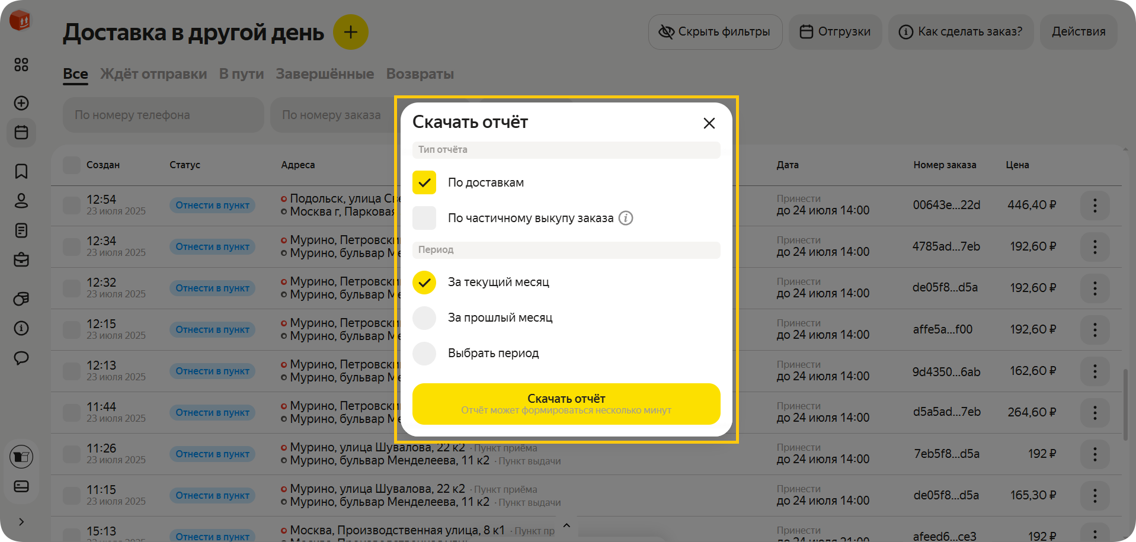This screenshot has width=1136, height=542.
Task: Select the "За прошлый месяц" period option
Action: 424,318
